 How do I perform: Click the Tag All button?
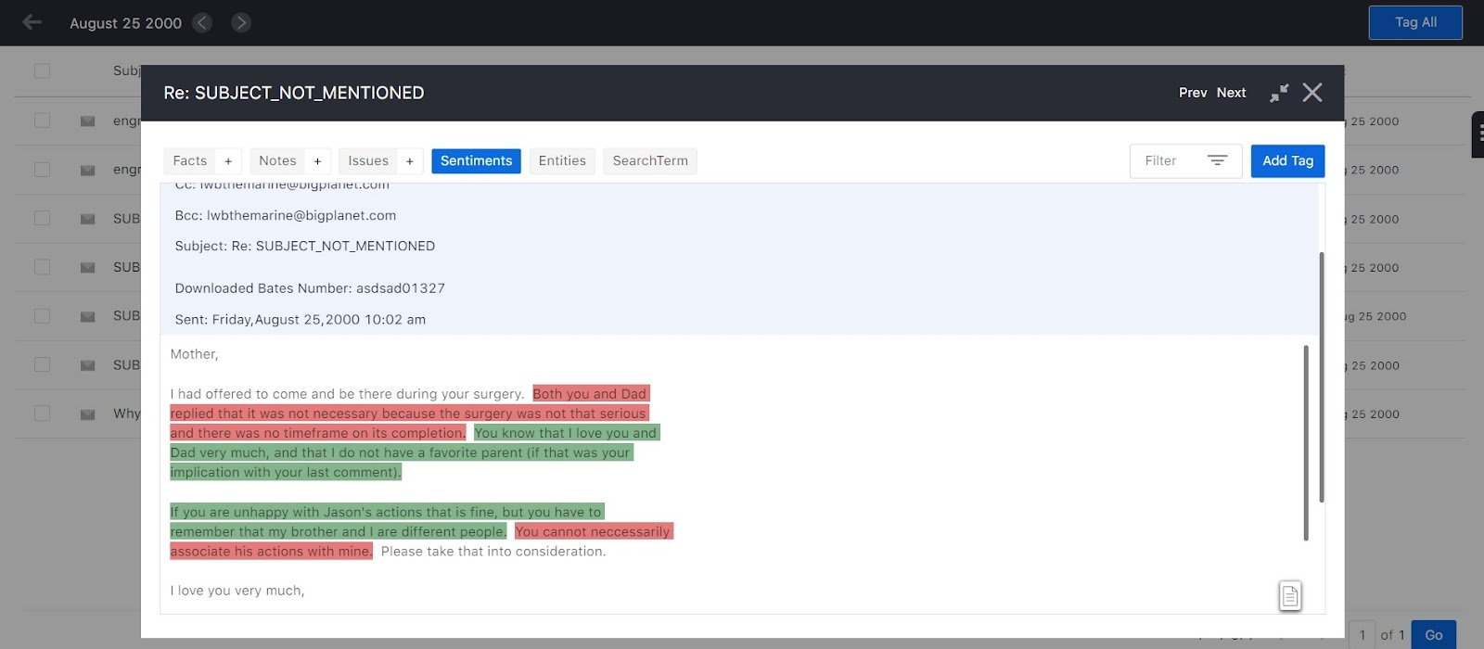pyautogui.click(x=1415, y=22)
